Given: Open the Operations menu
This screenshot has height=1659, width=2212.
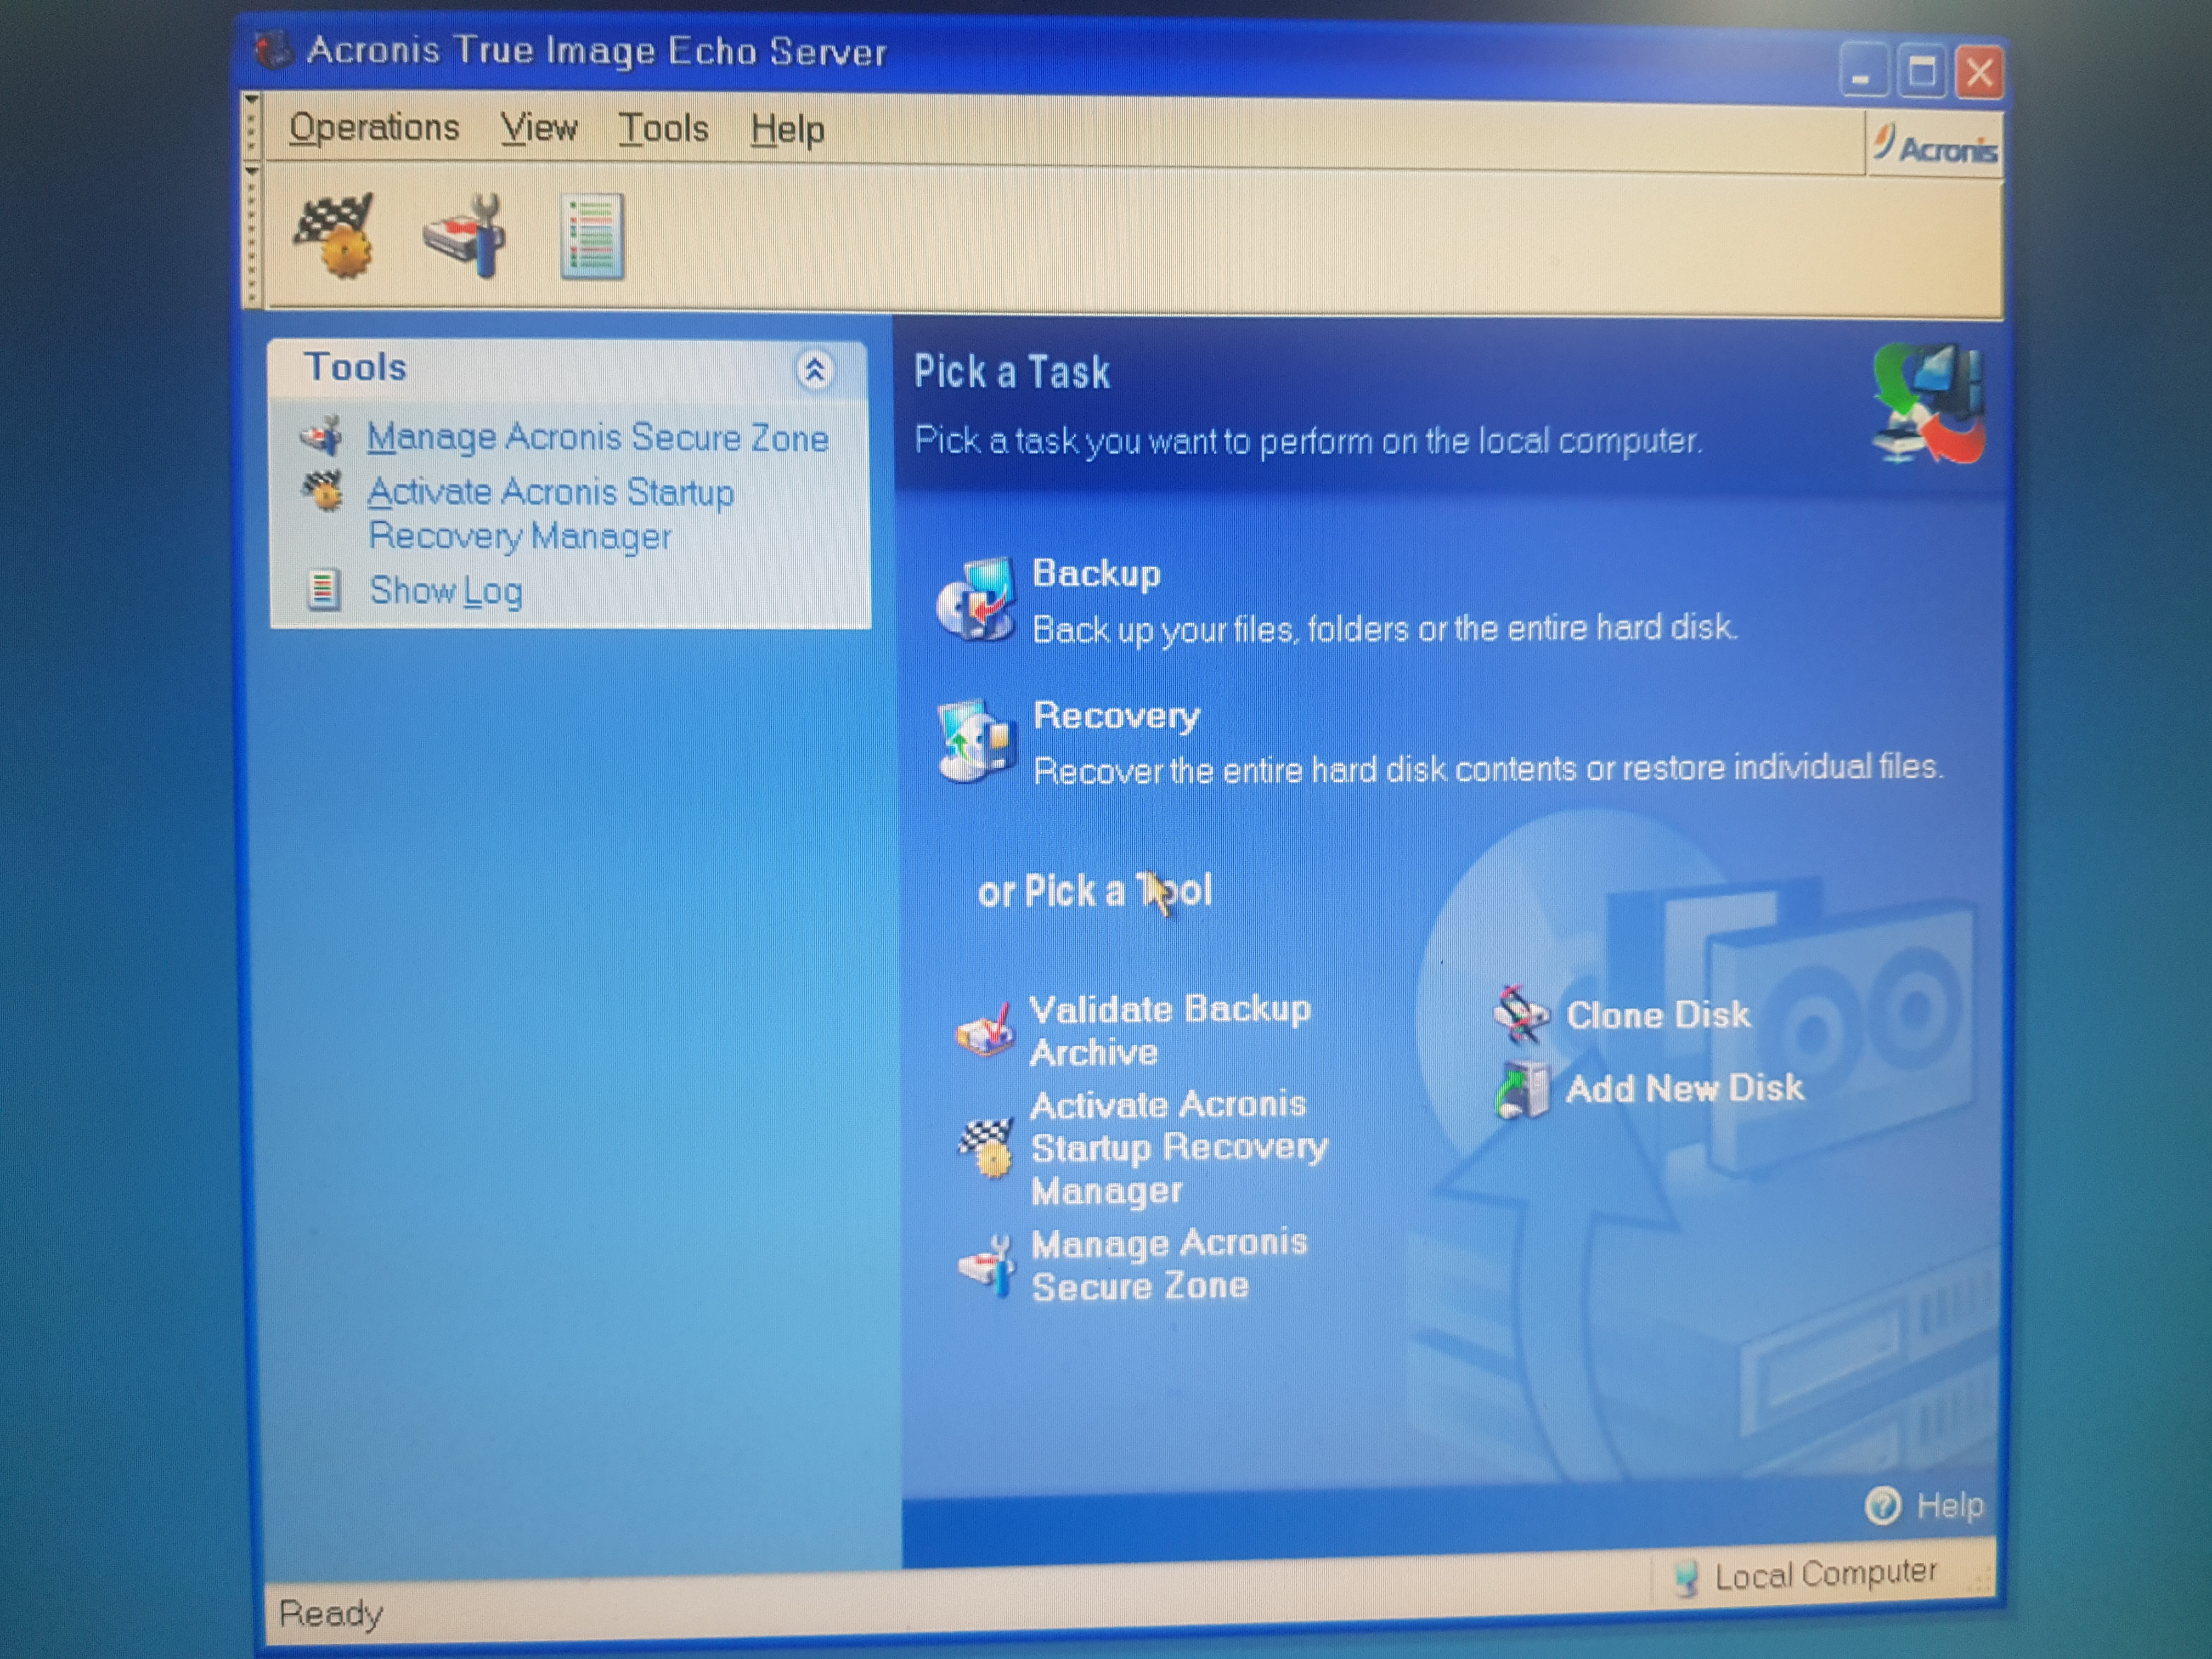Looking at the screenshot, I should (x=374, y=128).
